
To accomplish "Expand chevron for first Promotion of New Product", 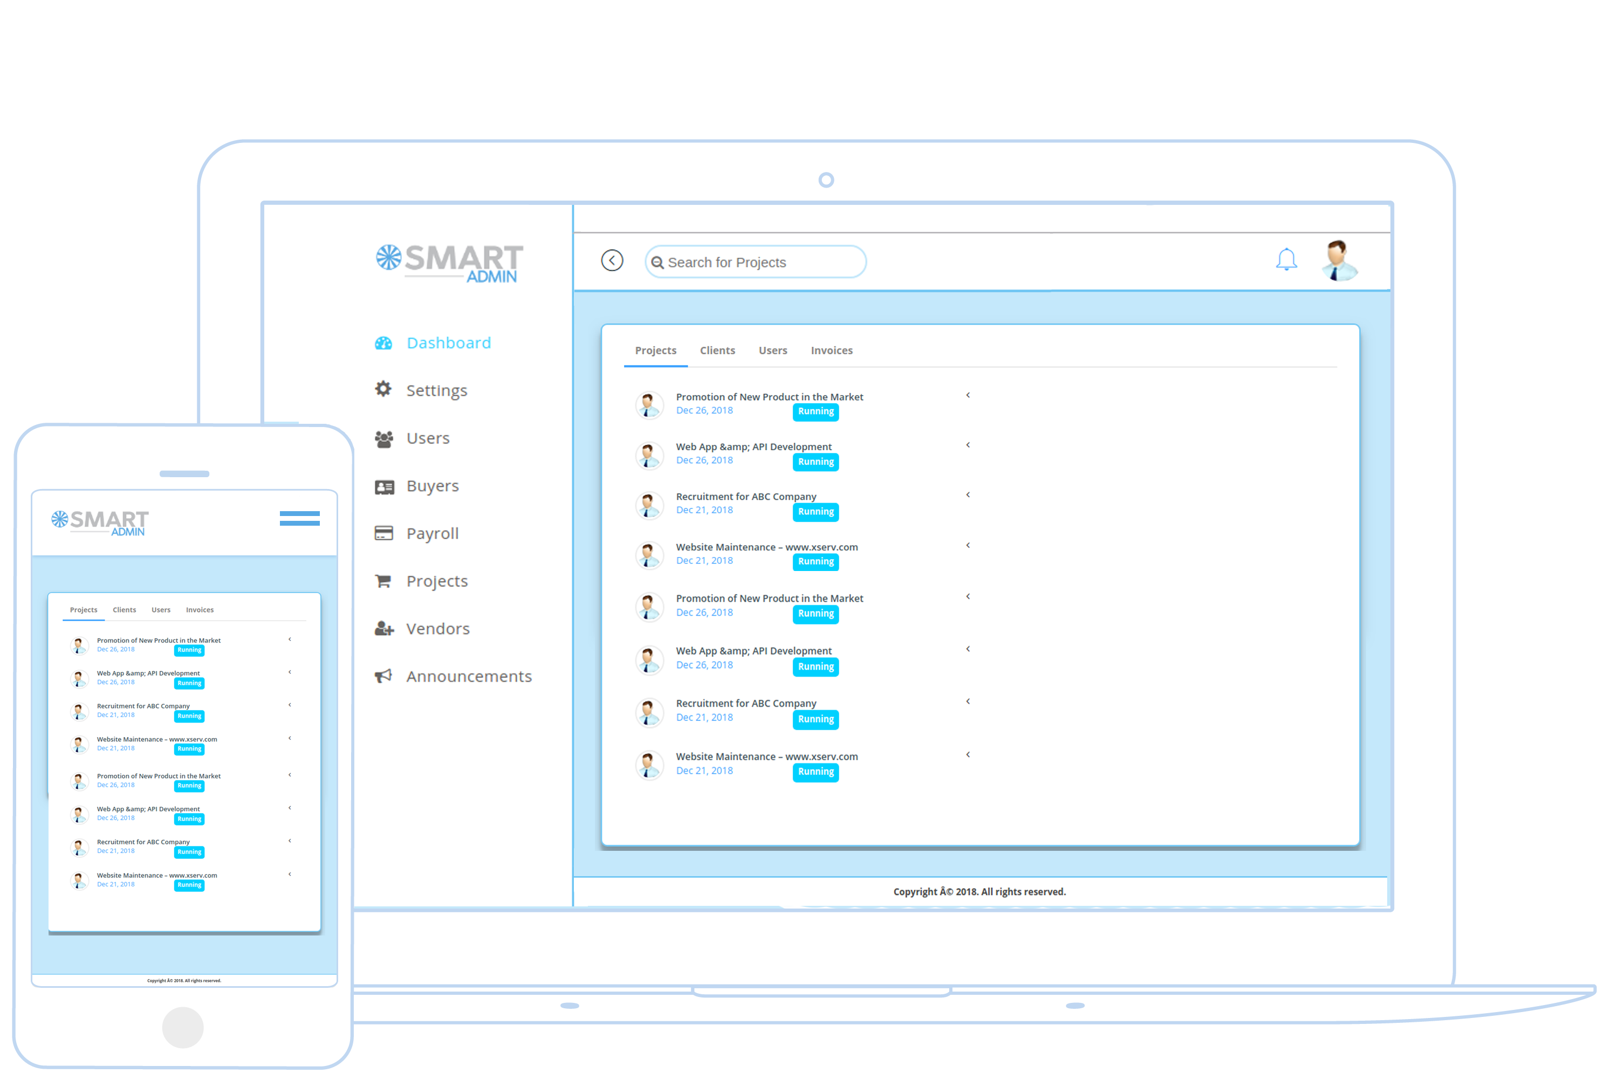I will click(968, 395).
